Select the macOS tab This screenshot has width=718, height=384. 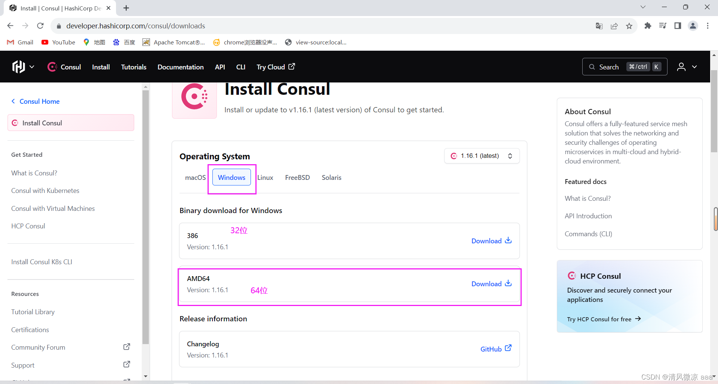[195, 178]
